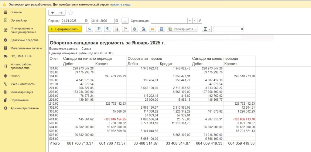Click red value -103 866 413,70

244,119
